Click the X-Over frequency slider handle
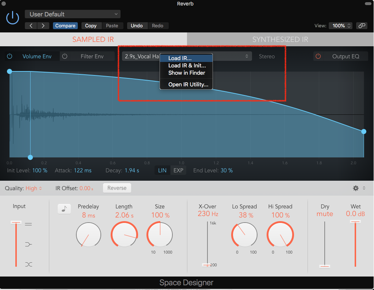This screenshot has width=374, height=290. (207, 265)
